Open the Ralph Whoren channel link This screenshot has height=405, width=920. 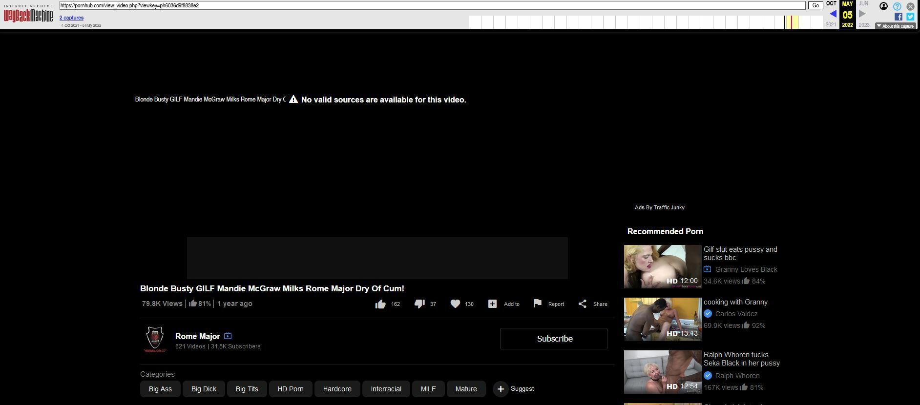pos(737,376)
